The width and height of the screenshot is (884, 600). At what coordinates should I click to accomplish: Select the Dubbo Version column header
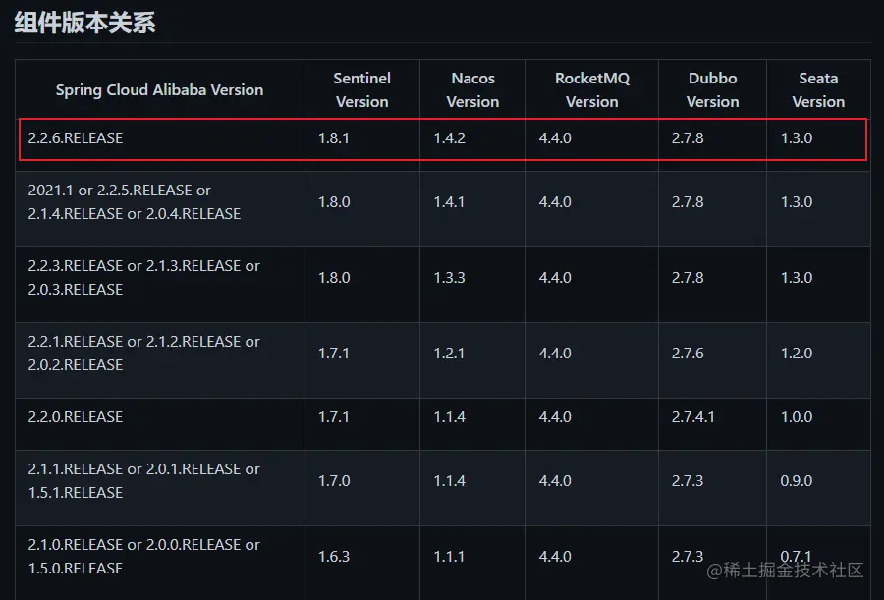(713, 89)
